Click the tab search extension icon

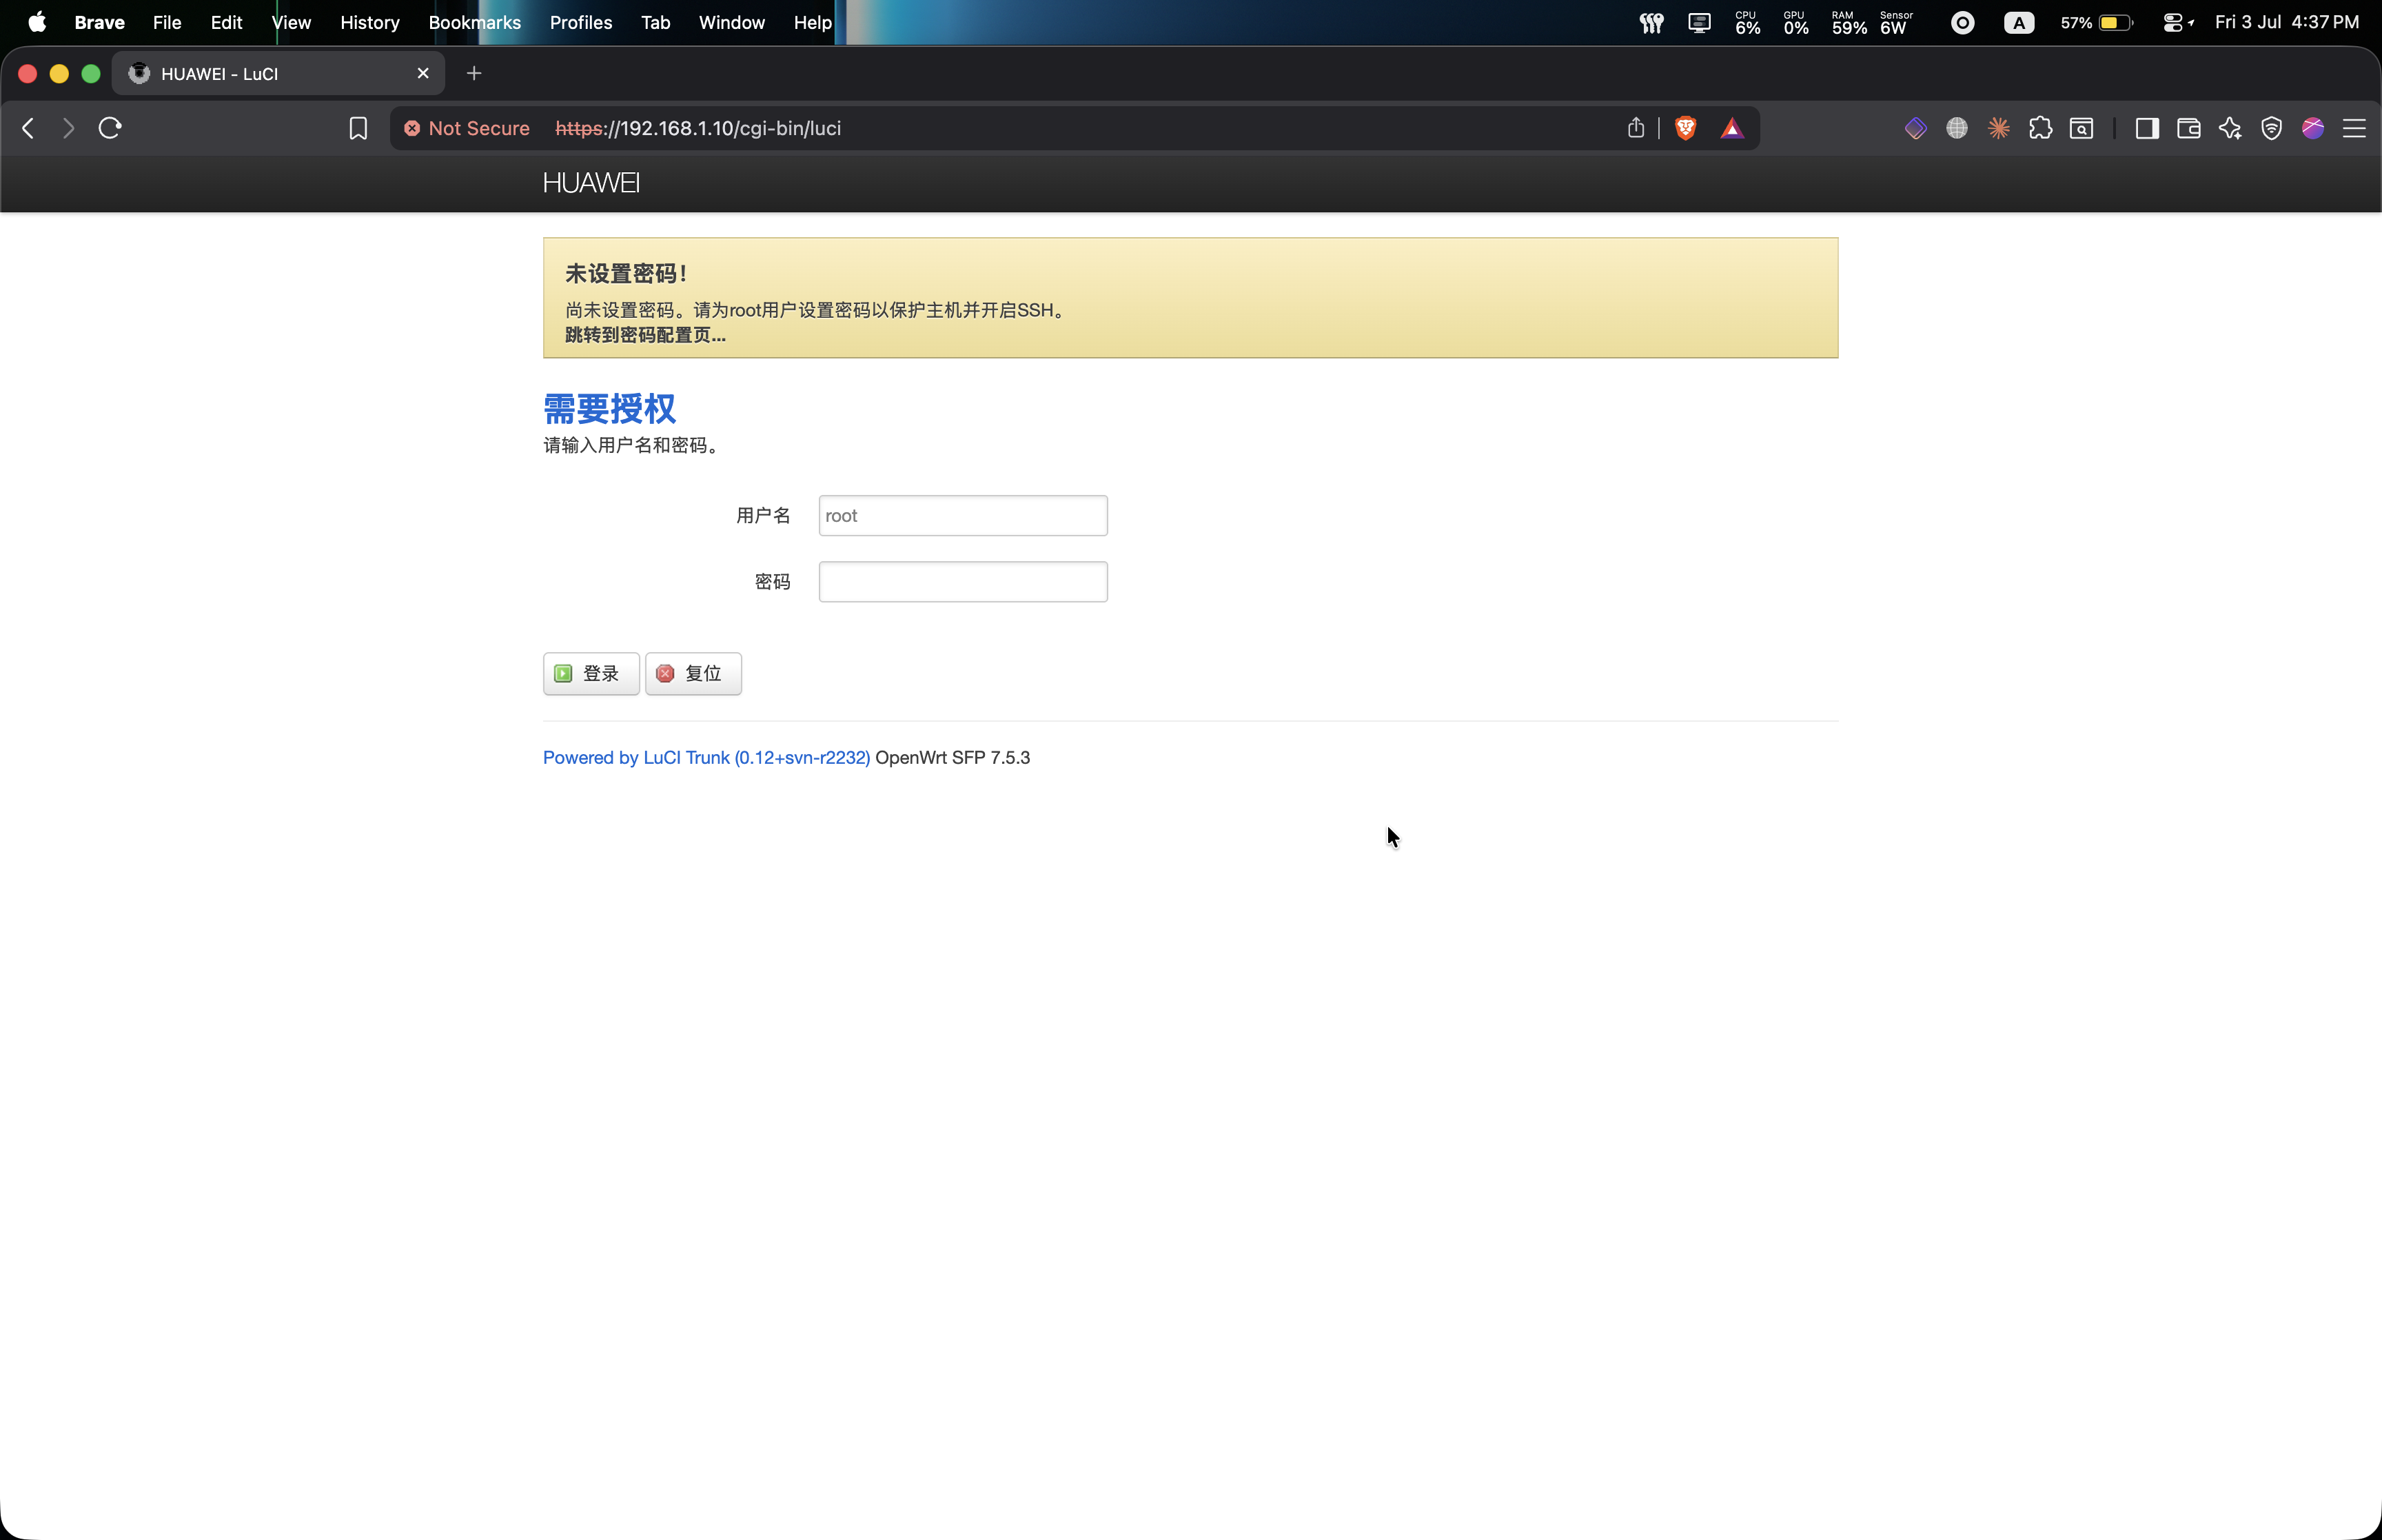(x=2082, y=128)
